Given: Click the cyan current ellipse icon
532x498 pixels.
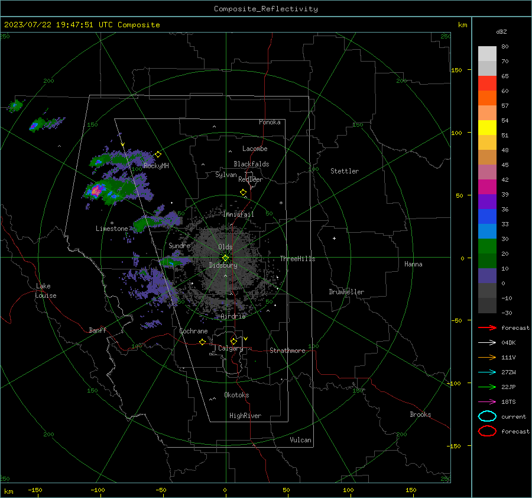Looking at the screenshot, I should [x=487, y=416].
